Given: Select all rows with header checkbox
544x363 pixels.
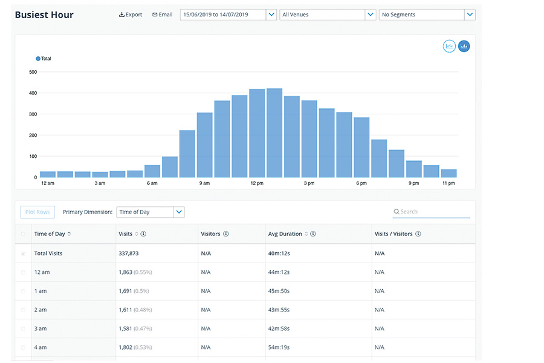Looking at the screenshot, I should pyautogui.click(x=24, y=234).
